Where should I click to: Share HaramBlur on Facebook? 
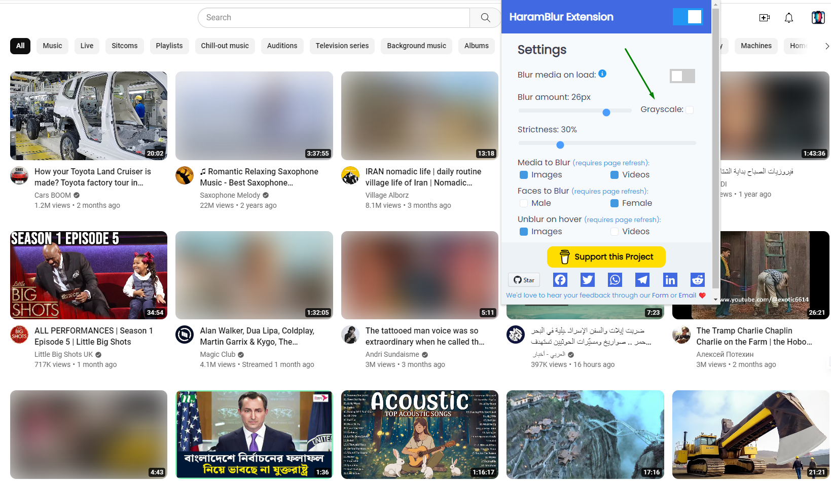coord(560,280)
